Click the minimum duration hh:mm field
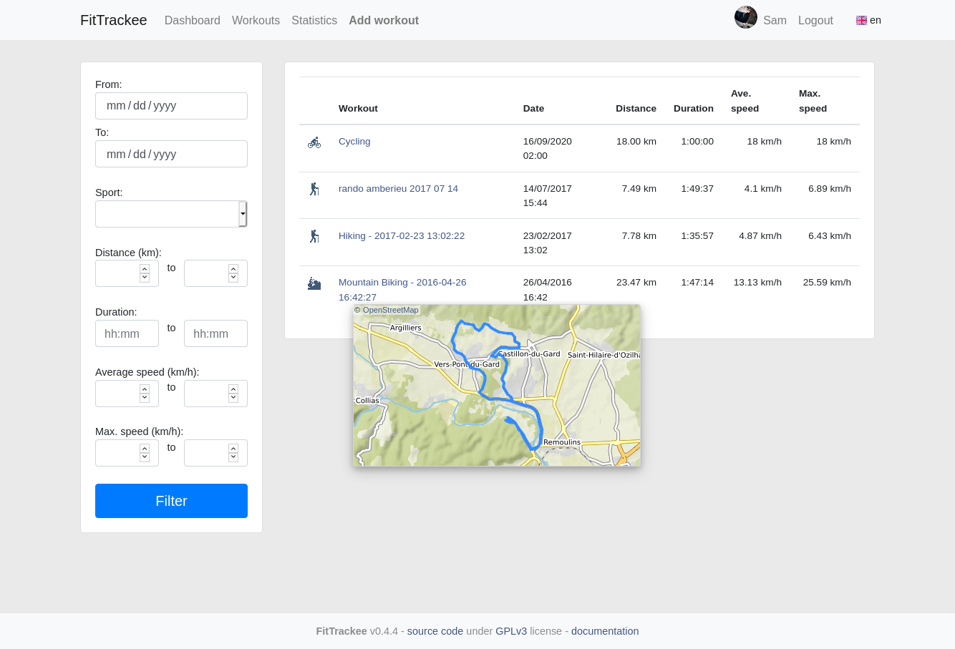 click(127, 333)
